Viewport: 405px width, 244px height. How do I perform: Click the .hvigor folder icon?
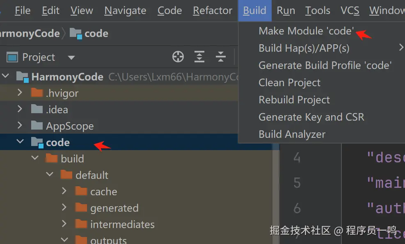(37, 93)
